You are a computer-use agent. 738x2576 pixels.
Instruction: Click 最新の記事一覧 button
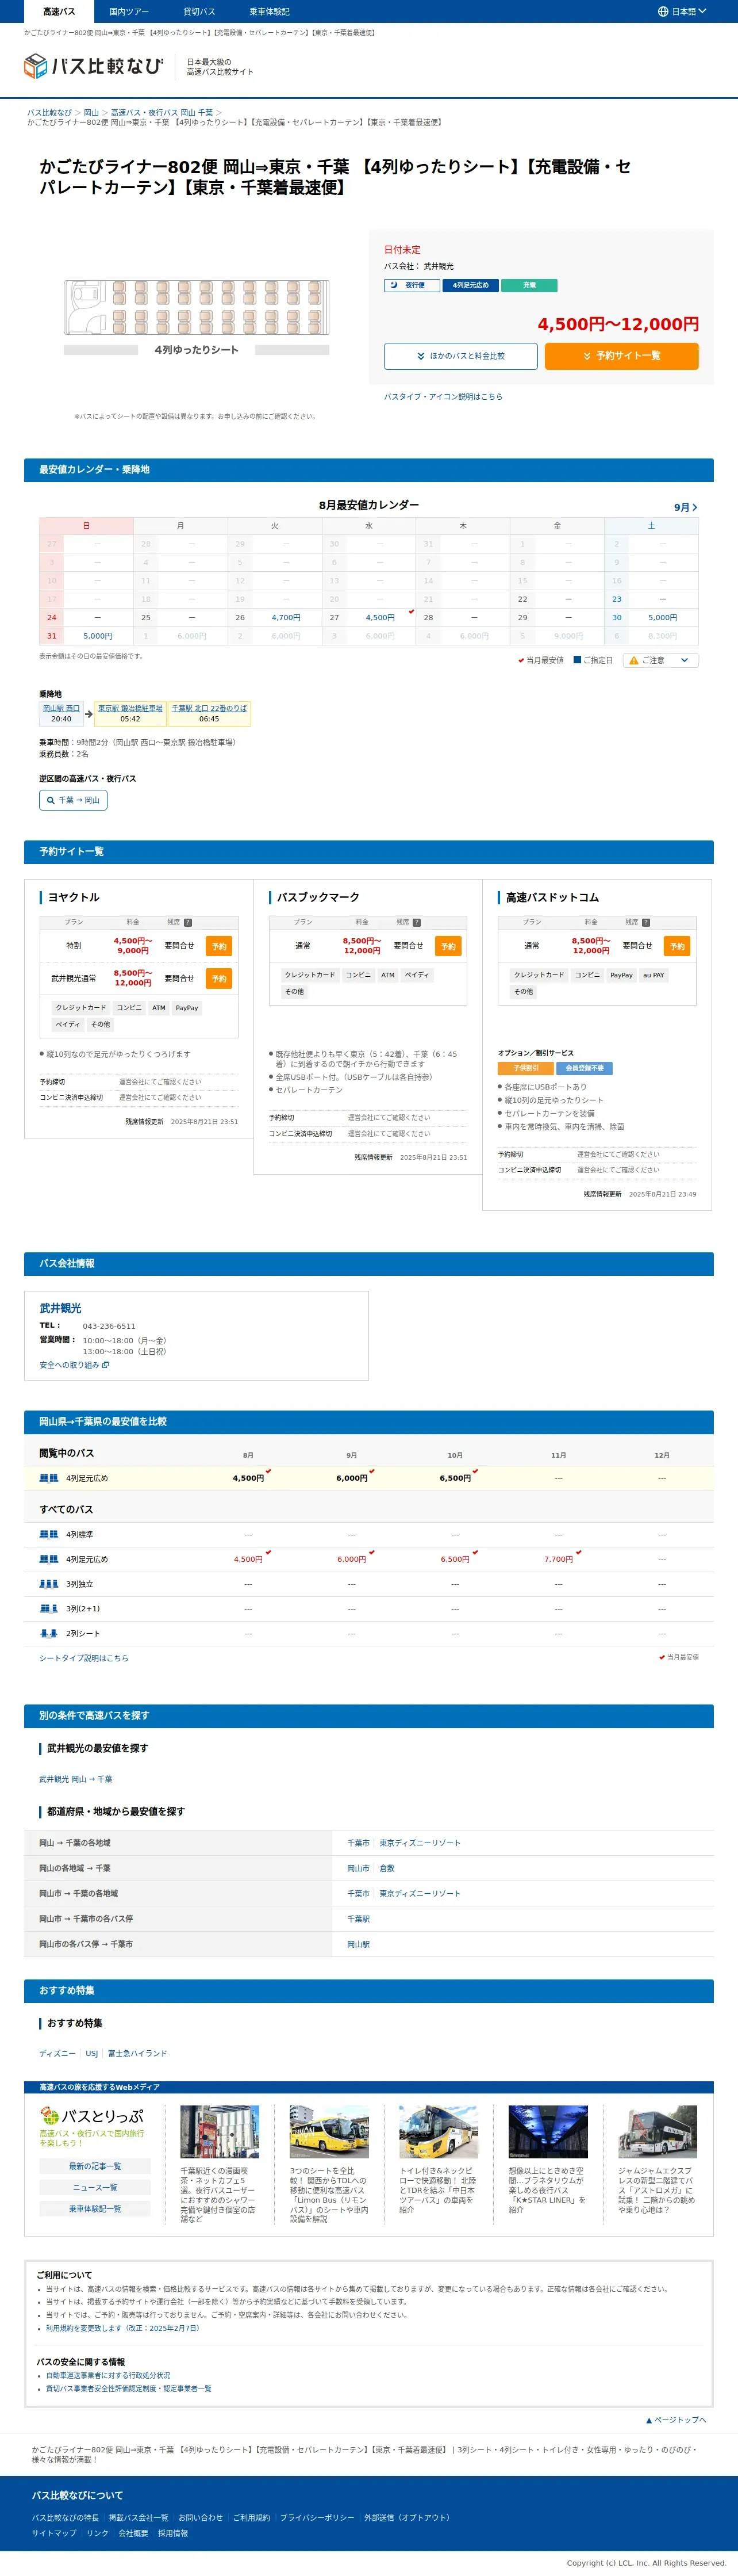95,2166
